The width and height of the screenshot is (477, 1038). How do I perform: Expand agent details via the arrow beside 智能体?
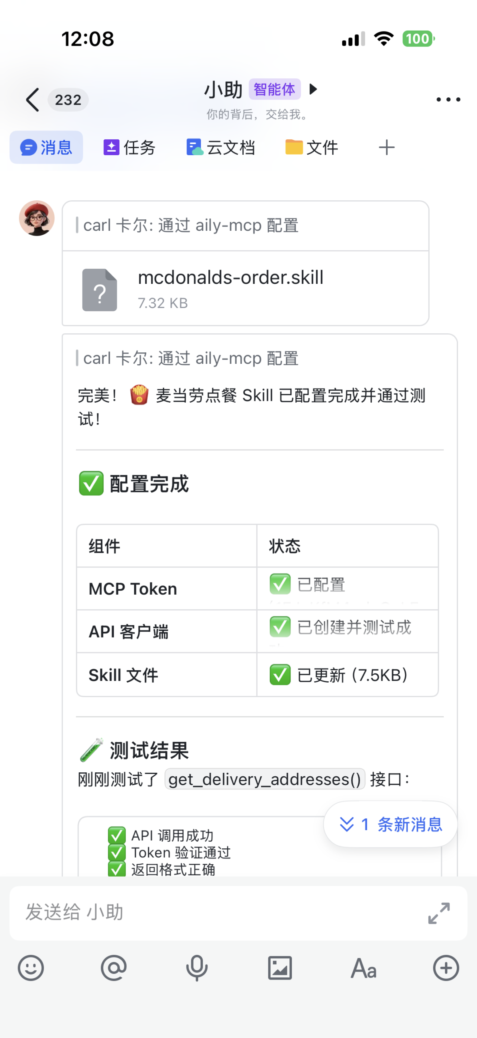click(x=314, y=89)
